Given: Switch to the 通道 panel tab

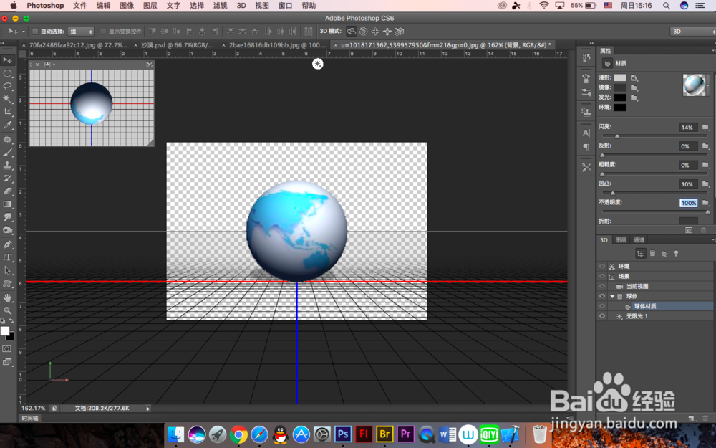Looking at the screenshot, I should pyautogui.click(x=639, y=240).
